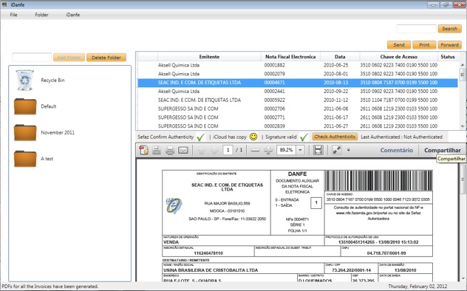Sort by the Data column header
The height and width of the screenshot is (291, 467).
(340, 57)
